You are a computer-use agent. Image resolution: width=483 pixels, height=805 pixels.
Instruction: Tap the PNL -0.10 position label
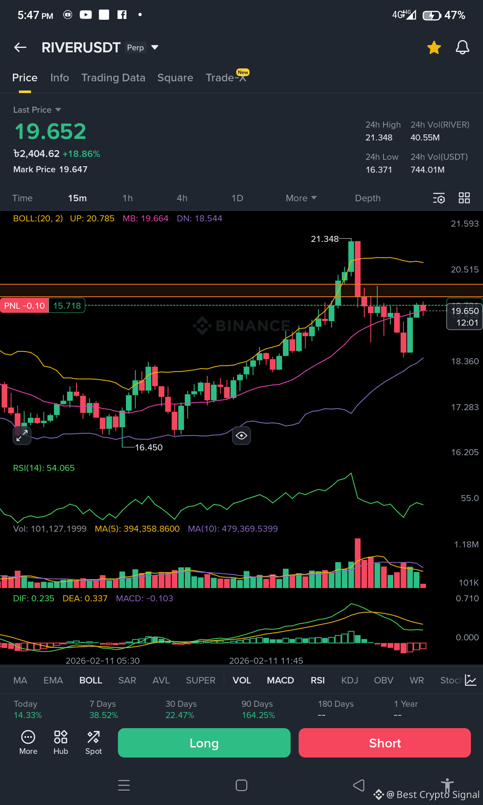pyautogui.click(x=25, y=305)
